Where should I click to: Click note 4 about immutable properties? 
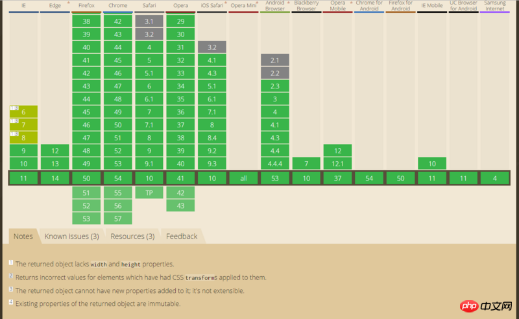click(x=95, y=303)
